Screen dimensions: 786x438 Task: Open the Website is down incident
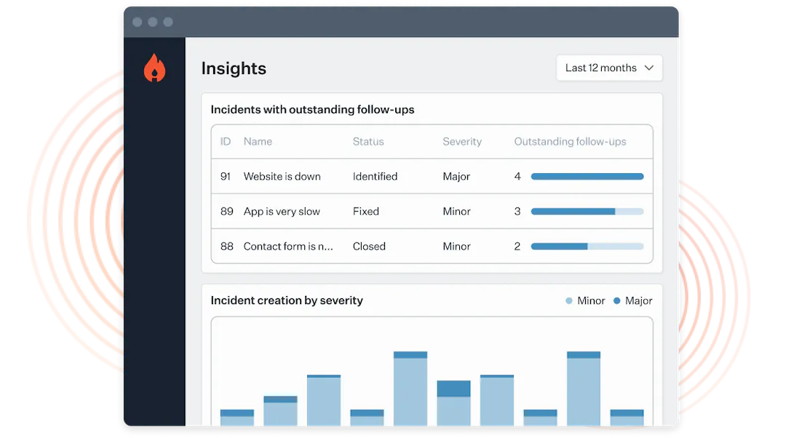282,176
